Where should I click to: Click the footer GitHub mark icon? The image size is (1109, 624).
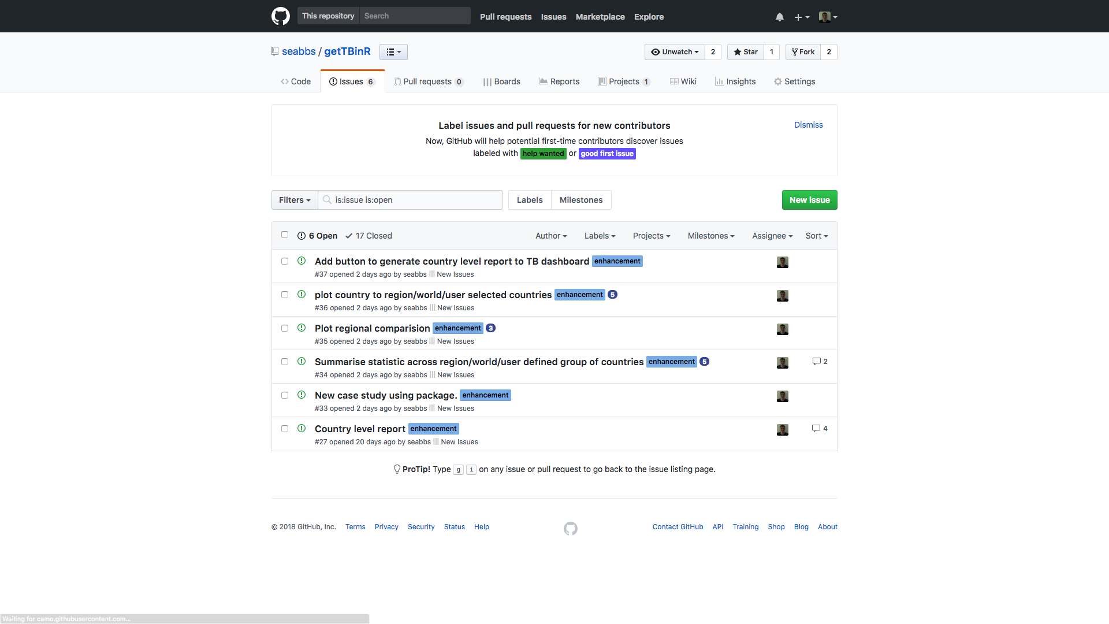pos(571,529)
